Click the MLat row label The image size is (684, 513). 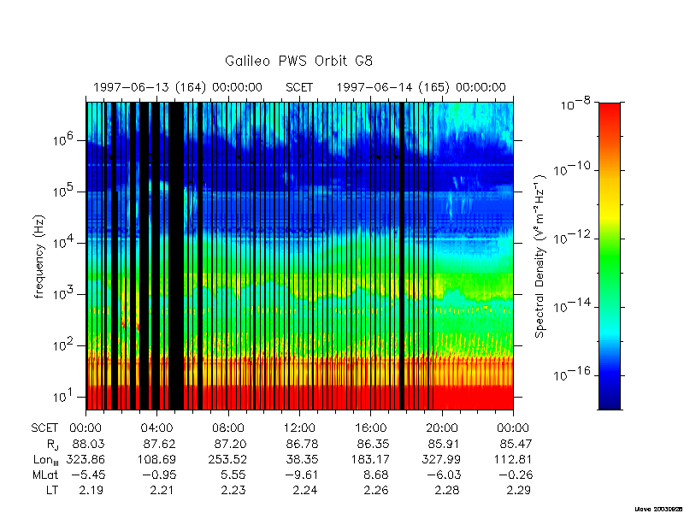[45, 475]
